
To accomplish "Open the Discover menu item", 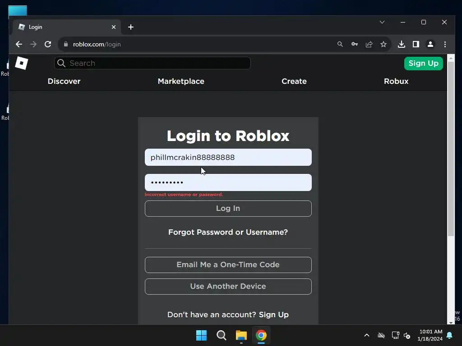I will click(64, 81).
